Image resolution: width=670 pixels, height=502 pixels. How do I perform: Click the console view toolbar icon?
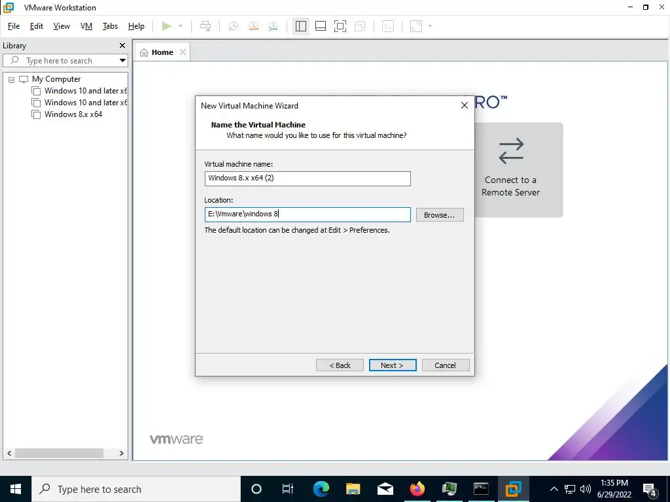[388, 26]
